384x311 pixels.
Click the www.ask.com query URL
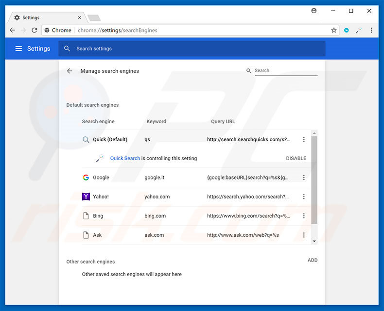[243, 235]
